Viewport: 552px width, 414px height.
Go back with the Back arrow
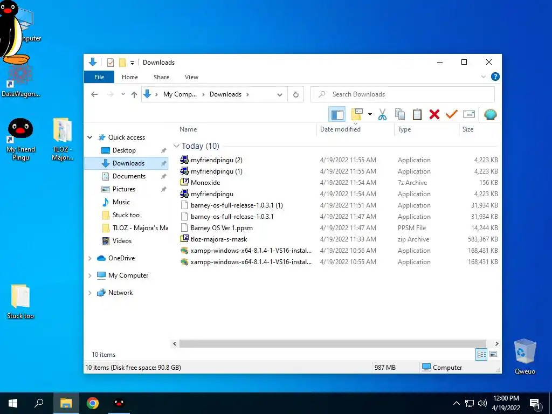(x=94, y=94)
